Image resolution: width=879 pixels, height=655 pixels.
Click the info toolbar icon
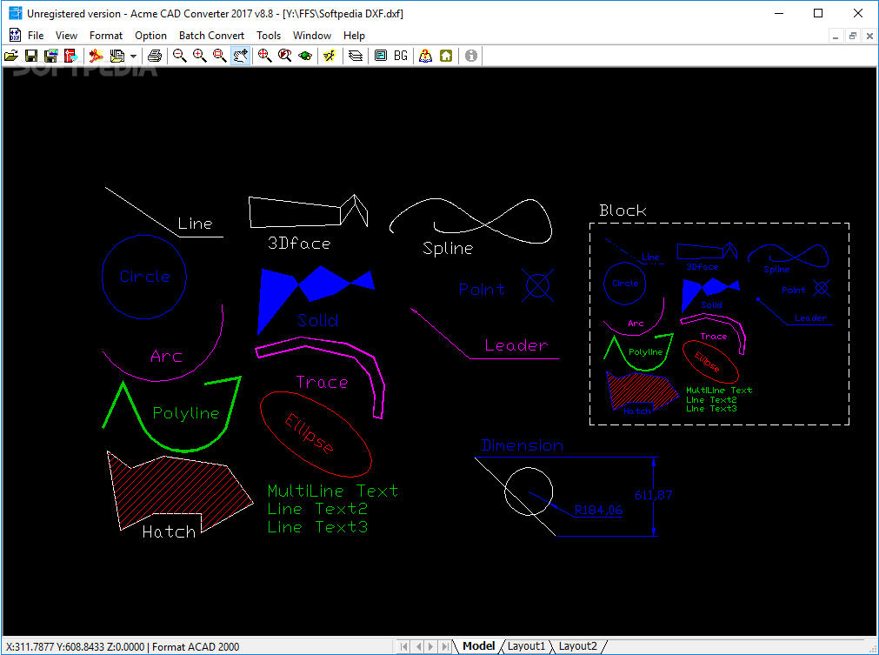[469, 55]
